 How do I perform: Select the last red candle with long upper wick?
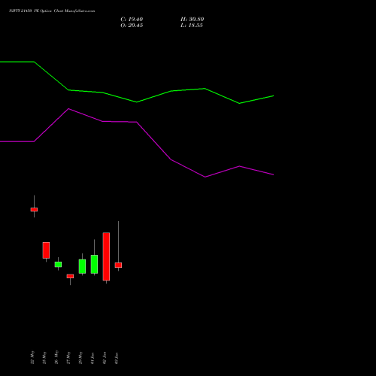(x=118, y=265)
